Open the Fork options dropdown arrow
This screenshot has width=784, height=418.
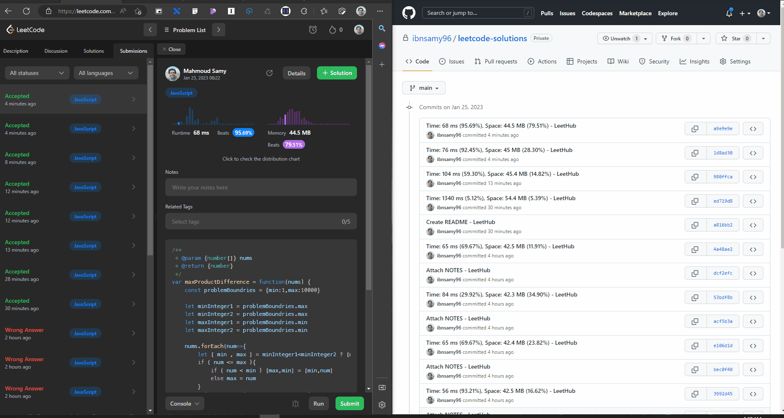tap(704, 38)
